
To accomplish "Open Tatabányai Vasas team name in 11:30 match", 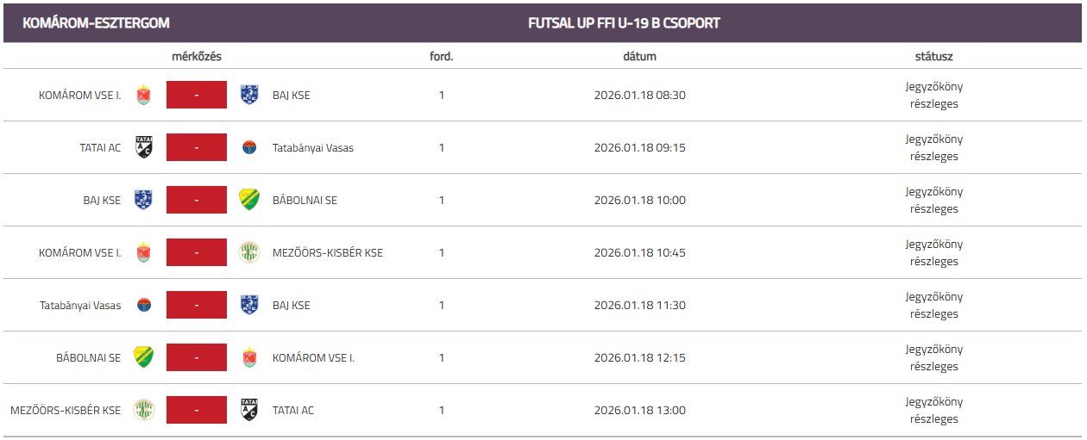I will pos(80,305).
